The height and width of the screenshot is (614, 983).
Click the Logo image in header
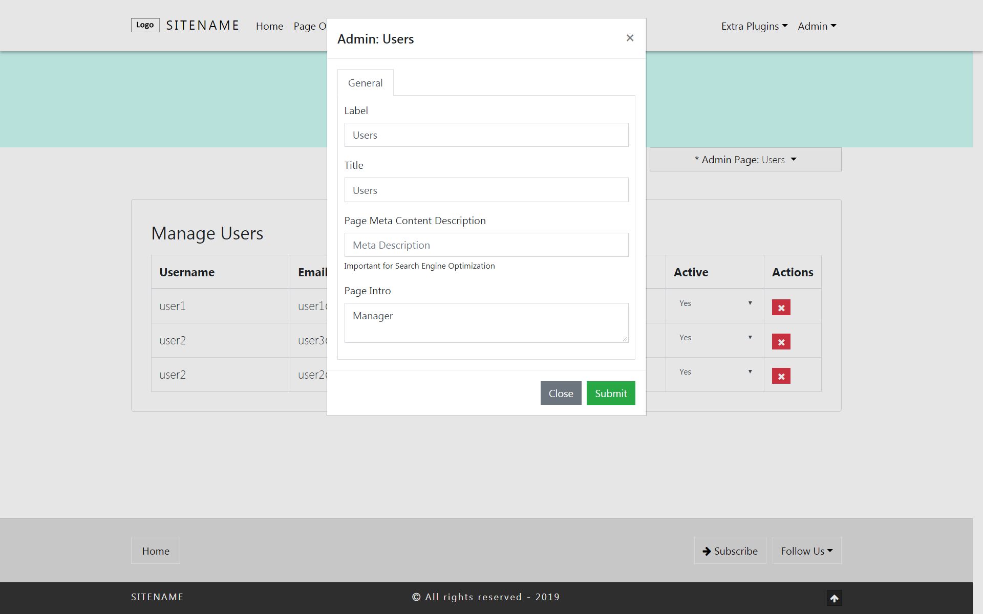145,25
